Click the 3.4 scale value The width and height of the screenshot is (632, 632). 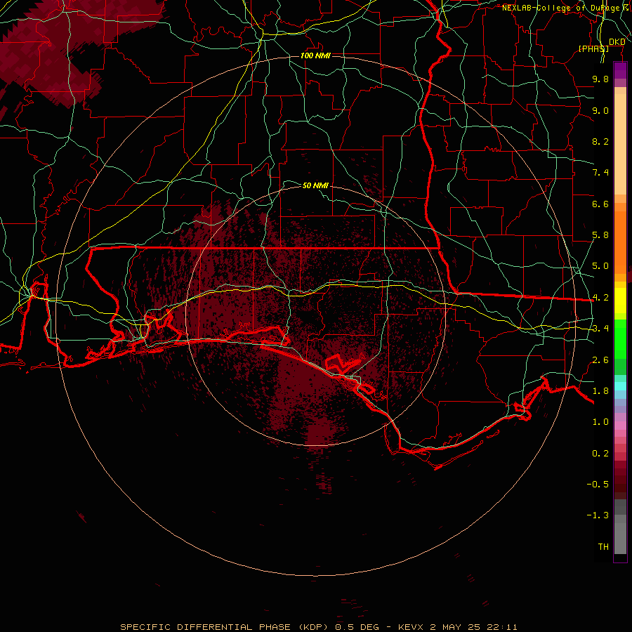[600, 329]
